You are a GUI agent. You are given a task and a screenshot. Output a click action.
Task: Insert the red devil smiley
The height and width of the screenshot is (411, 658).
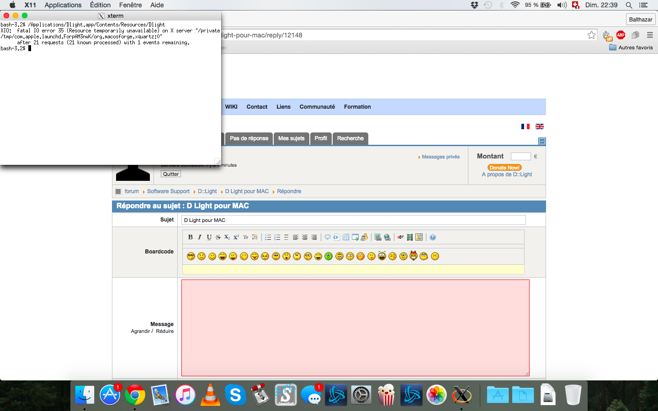[x=414, y=256]
